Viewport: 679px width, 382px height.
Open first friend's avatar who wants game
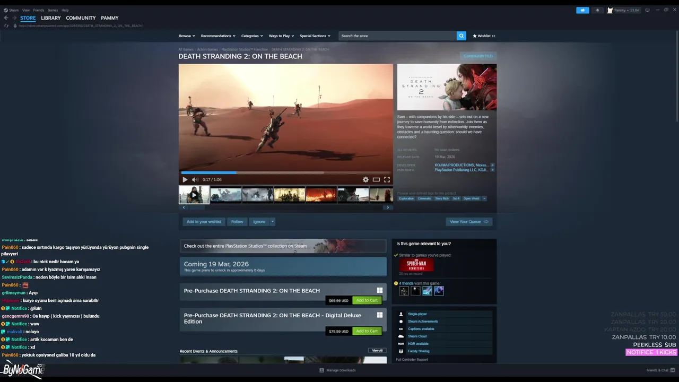pos(404,291)
